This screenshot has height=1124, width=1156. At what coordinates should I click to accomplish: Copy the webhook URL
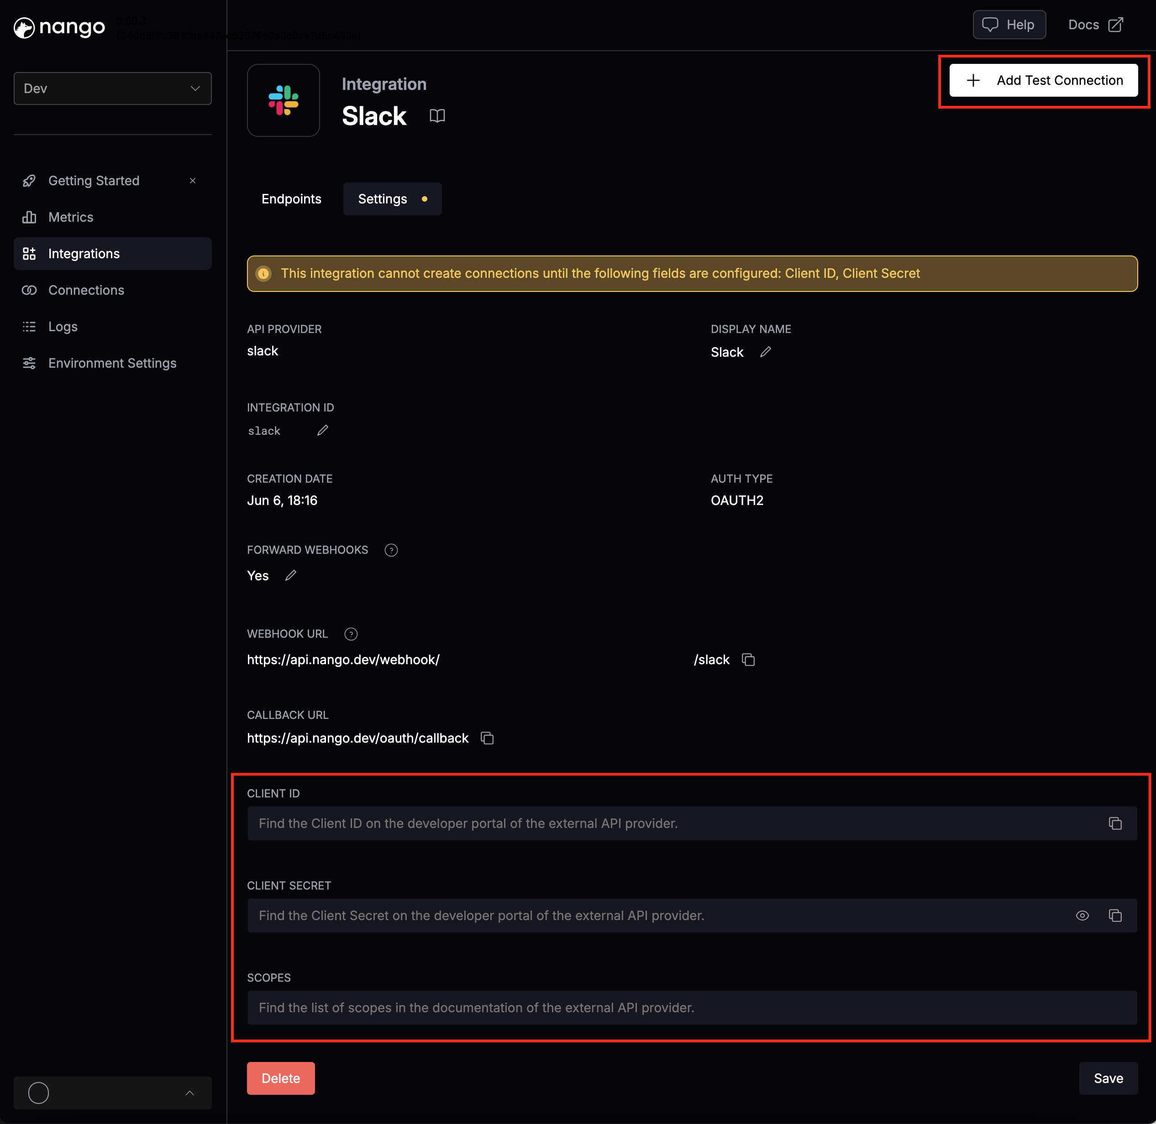click(748, 660)
